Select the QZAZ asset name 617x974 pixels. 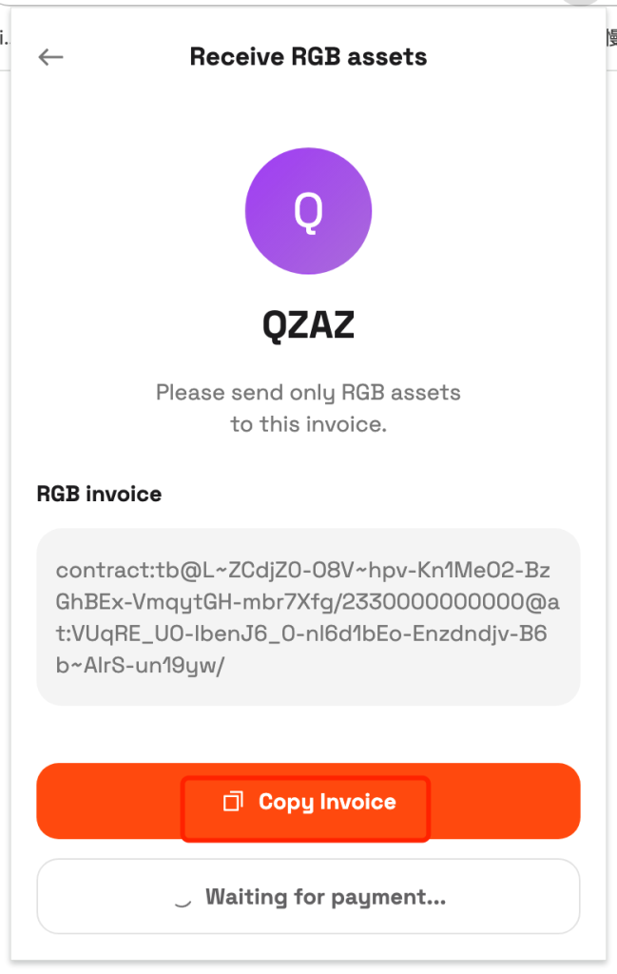click(x=308, y=325)
